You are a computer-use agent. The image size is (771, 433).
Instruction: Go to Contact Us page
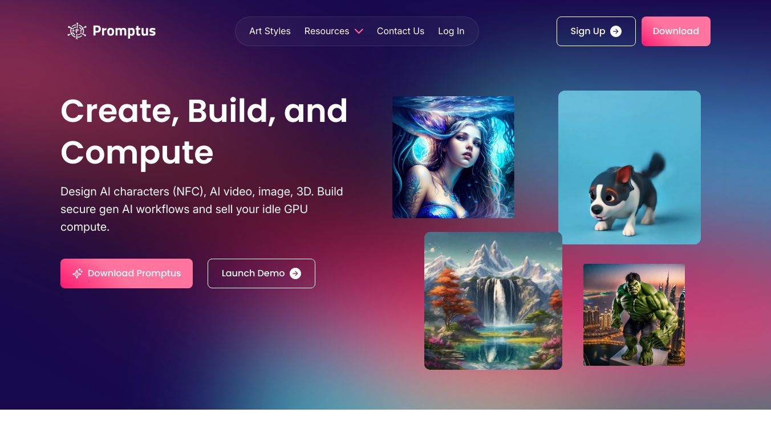coord(400,31)
